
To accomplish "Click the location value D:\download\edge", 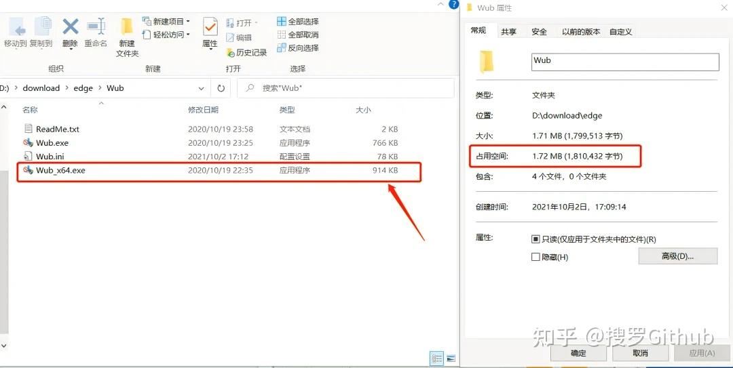I will point(567,115).
